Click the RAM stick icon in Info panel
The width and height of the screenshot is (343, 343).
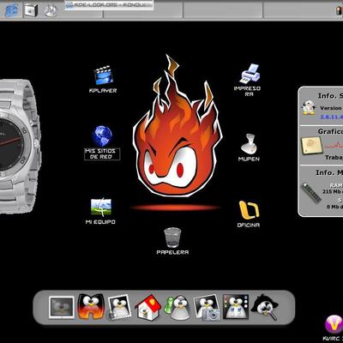(x=311, y=193)
